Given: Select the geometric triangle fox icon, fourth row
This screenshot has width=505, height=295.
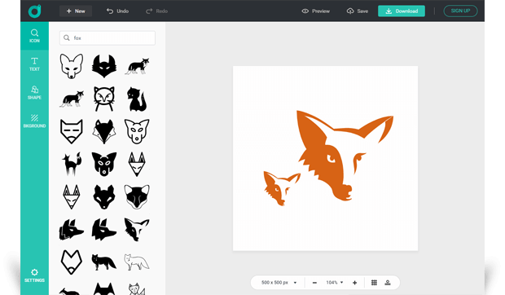Looking at the screenshot, I should coord(137,165).
